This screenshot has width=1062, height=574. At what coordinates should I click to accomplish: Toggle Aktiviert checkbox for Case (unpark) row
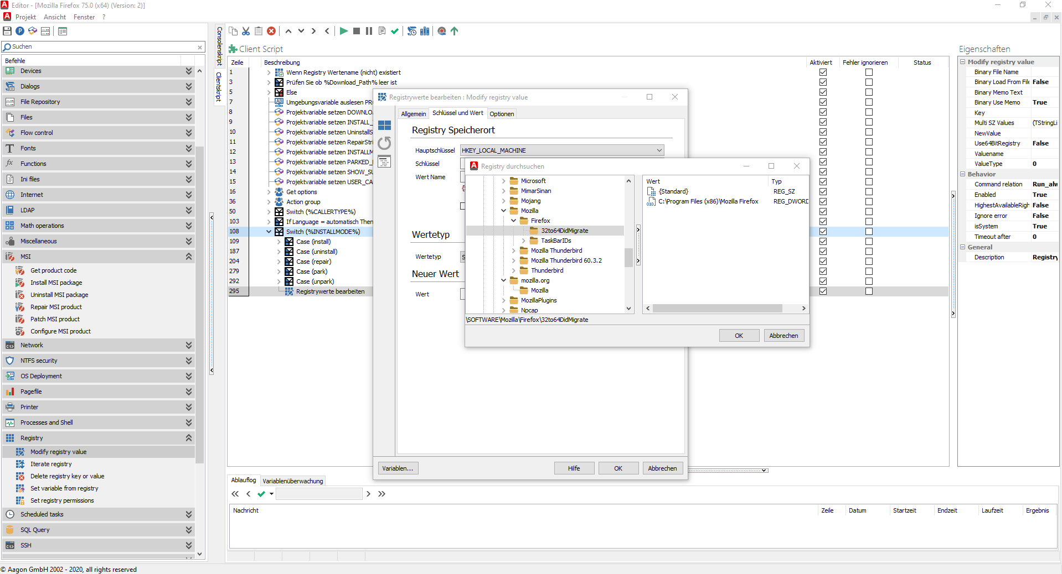[823, 281]
